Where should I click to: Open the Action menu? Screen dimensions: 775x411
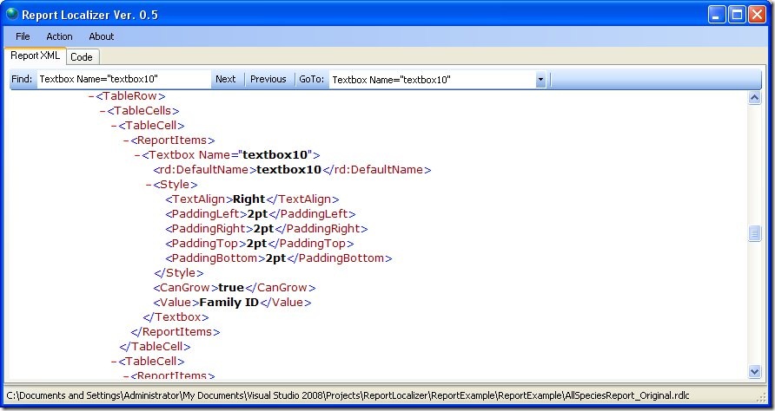pos(59,36)
